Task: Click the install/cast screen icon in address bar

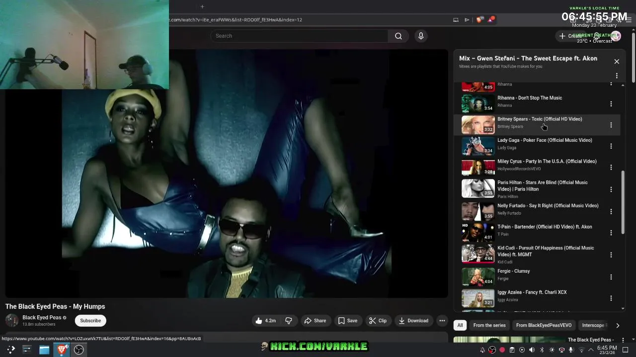Action: point(456,20)
